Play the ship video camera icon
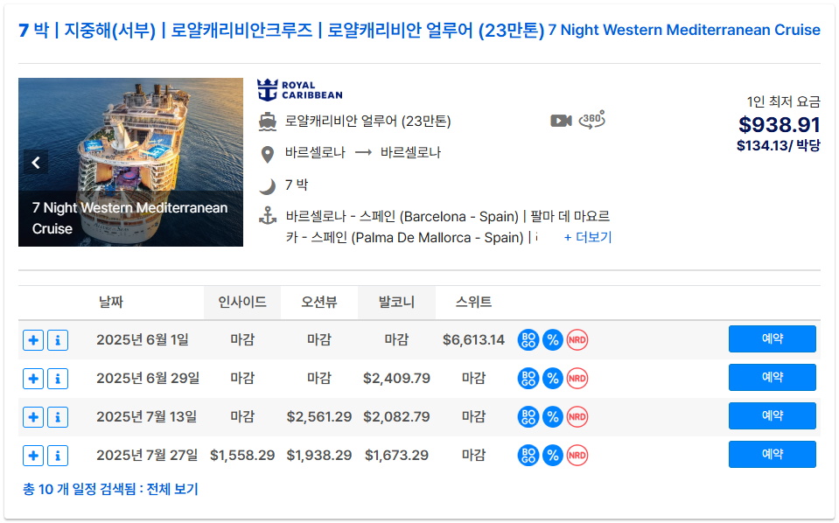This screenshot has height=523, width=839. pyautogui.click(x=561, y=121)
